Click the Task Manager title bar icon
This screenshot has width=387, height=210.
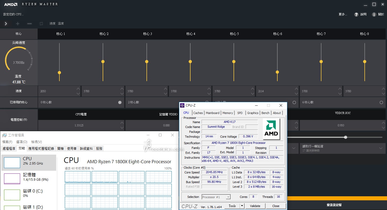tap(5, 135)
